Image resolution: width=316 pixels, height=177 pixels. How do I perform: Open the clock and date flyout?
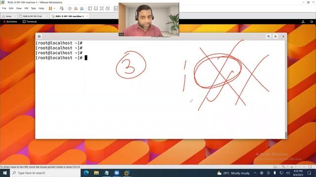coord(298,173)
